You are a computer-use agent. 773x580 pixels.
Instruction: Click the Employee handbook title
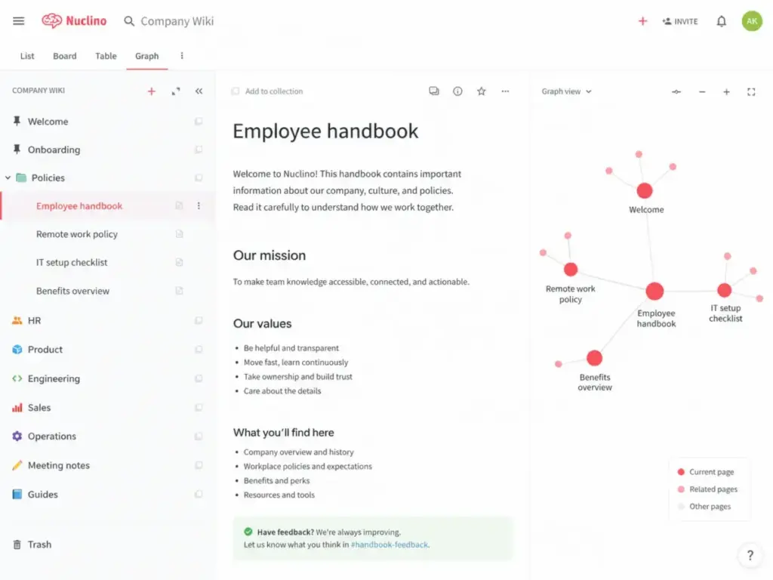pos(325,131)
